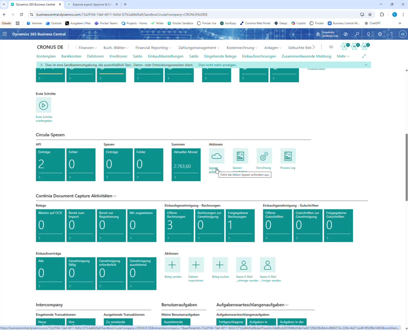Click Status E-Mail ...hmiger senden. person icon

pos(268,265)
